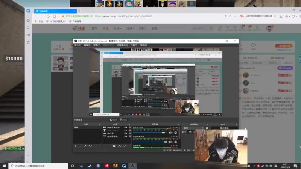Open browser downloads icon

coord(281,16)
